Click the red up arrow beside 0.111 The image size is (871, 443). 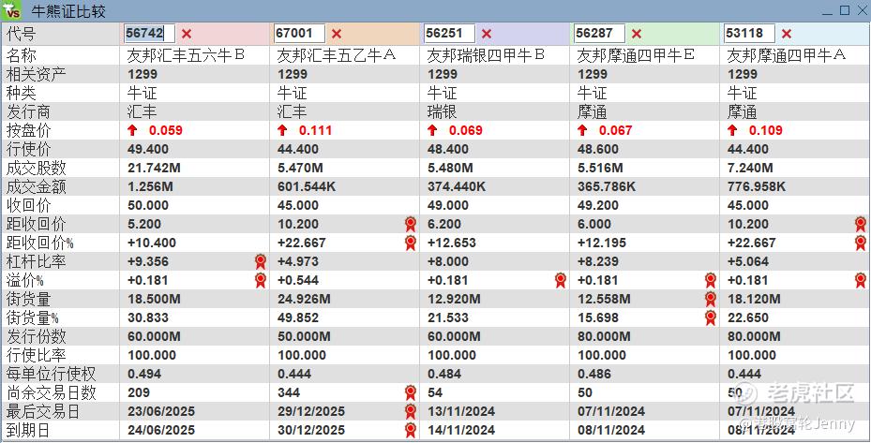282,130
